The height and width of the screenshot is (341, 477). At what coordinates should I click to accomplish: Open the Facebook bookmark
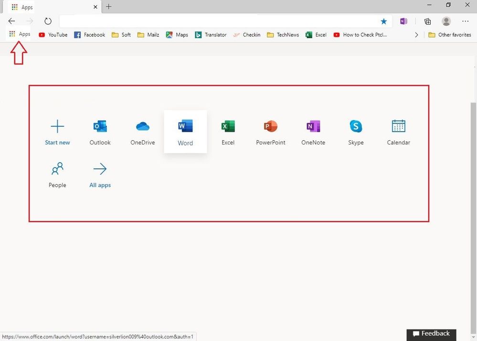90,35
